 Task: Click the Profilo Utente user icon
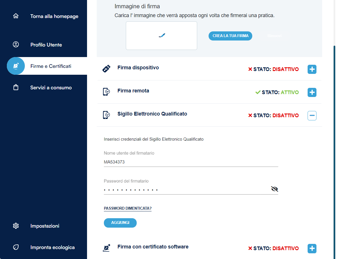[16, 44]
